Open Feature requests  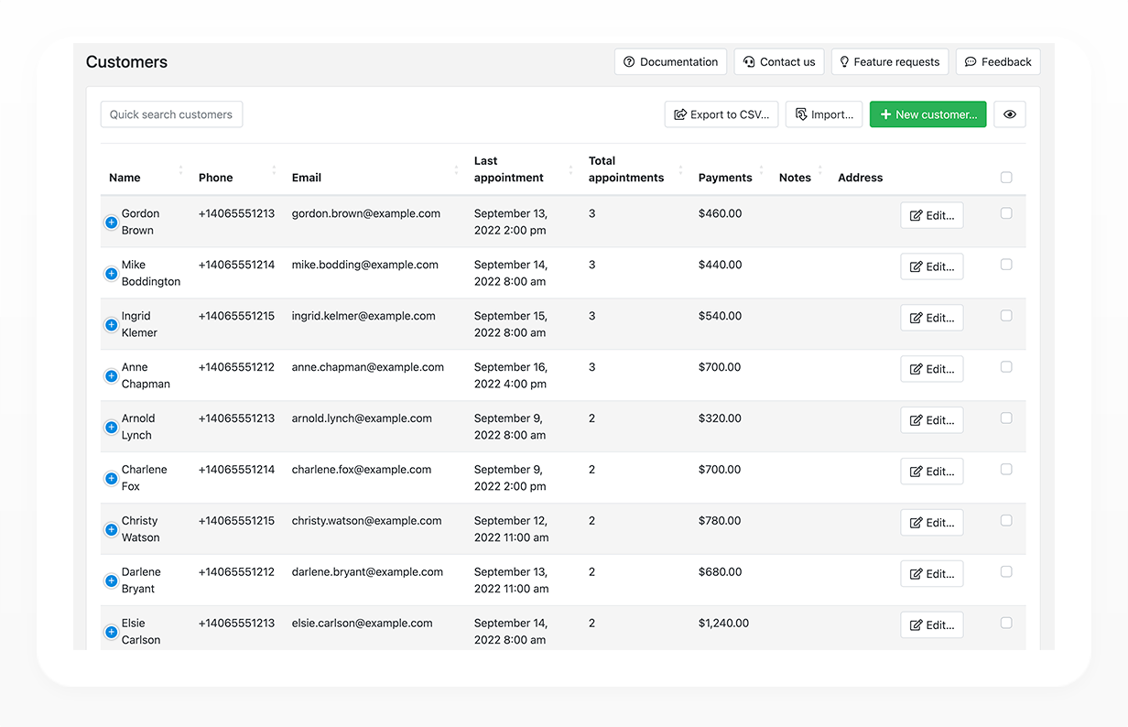890,62
